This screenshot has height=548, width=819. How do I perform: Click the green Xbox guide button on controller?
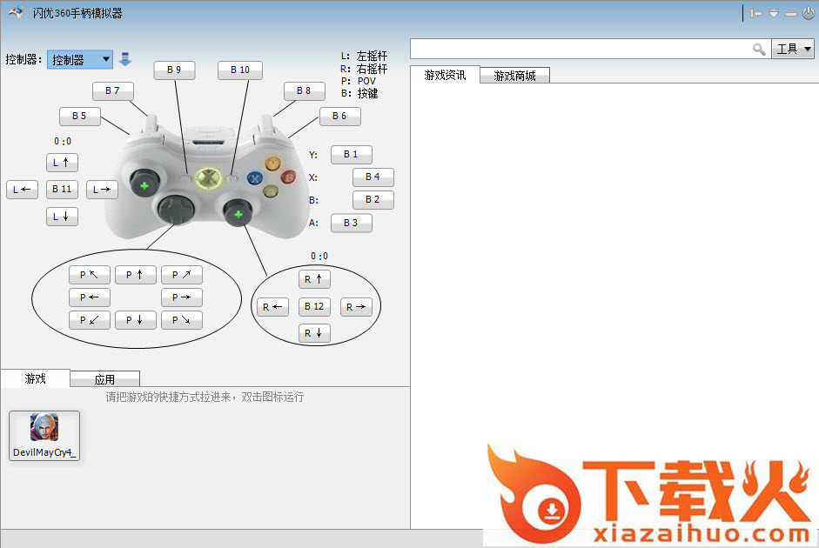click(208, 178)
